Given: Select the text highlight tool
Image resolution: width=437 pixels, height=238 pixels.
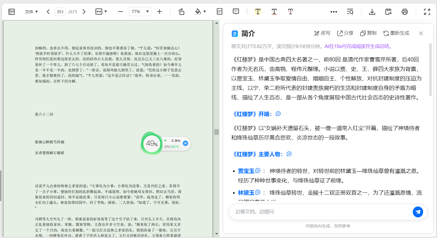Looking at the screenshot, I should click(x=258, y=11).
